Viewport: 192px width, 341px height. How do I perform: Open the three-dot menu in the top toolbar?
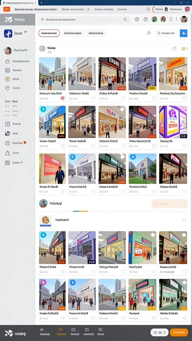pos(176,19)
